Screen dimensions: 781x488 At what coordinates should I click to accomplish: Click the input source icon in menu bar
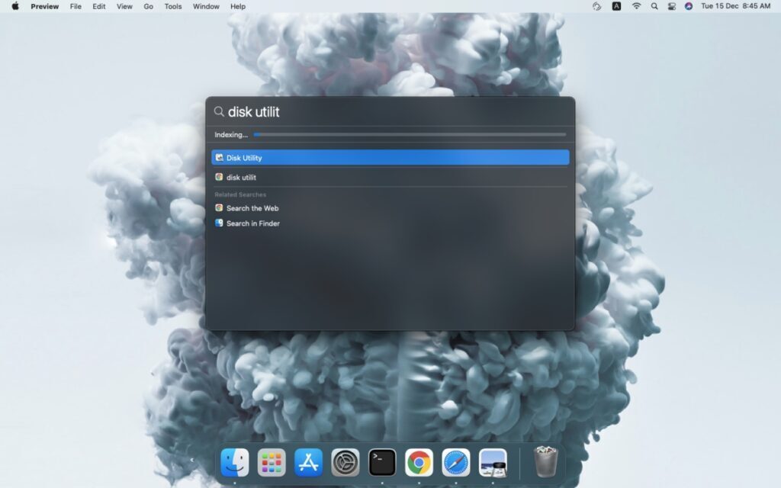click(x=616, y=7)
